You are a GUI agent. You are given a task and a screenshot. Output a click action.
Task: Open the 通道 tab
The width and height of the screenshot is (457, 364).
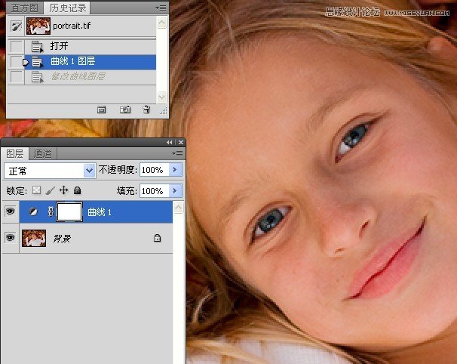click(42, 153)
